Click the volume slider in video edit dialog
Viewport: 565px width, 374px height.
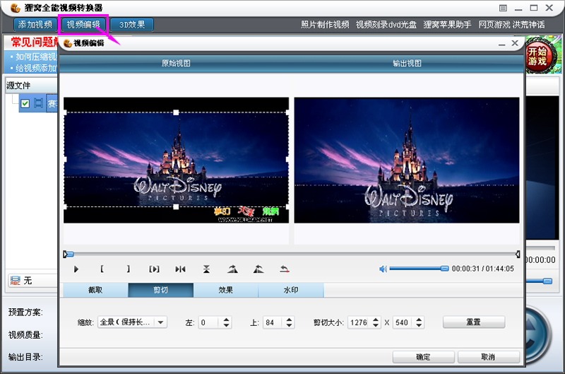point(419,269)
